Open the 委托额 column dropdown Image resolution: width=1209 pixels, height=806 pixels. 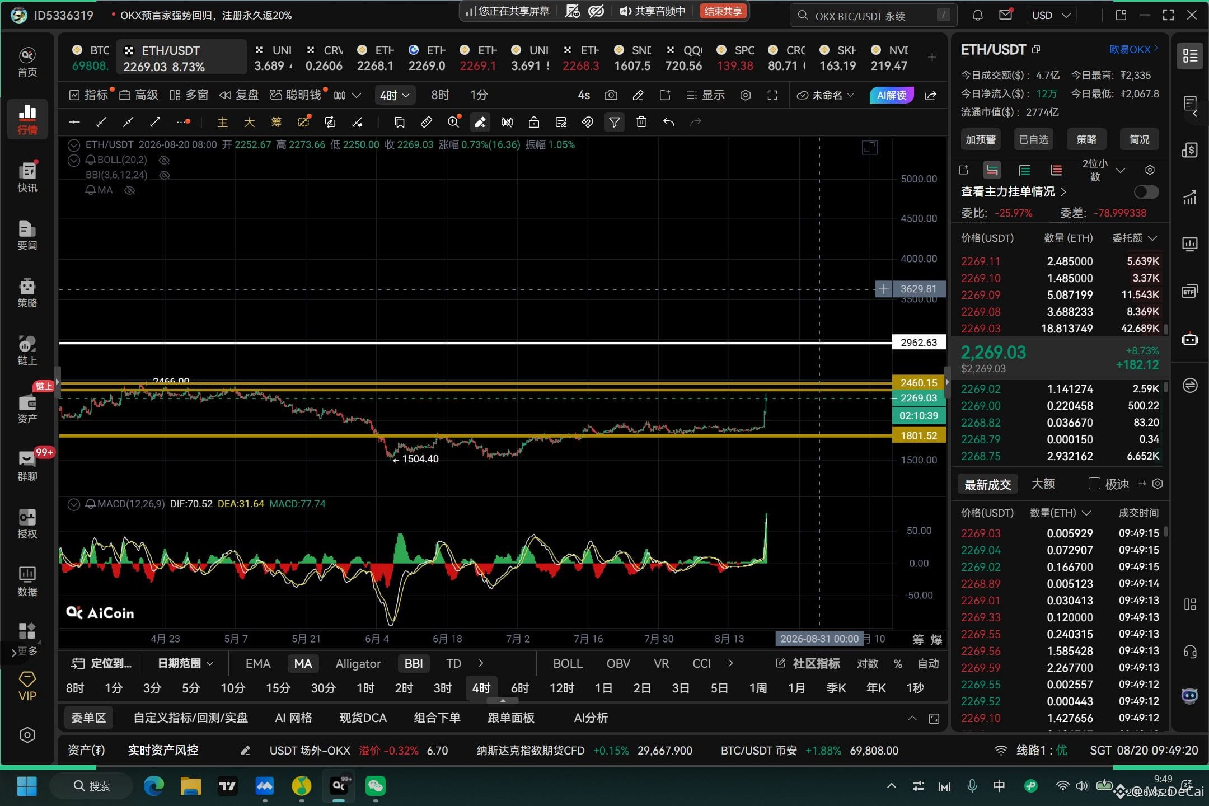1134,238
